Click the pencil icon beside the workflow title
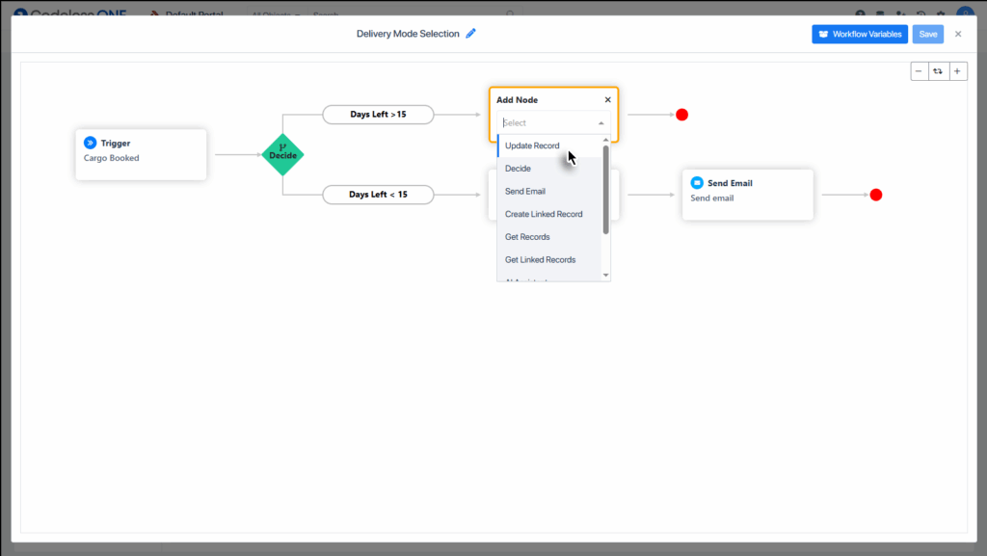 (x=471, y=34)
